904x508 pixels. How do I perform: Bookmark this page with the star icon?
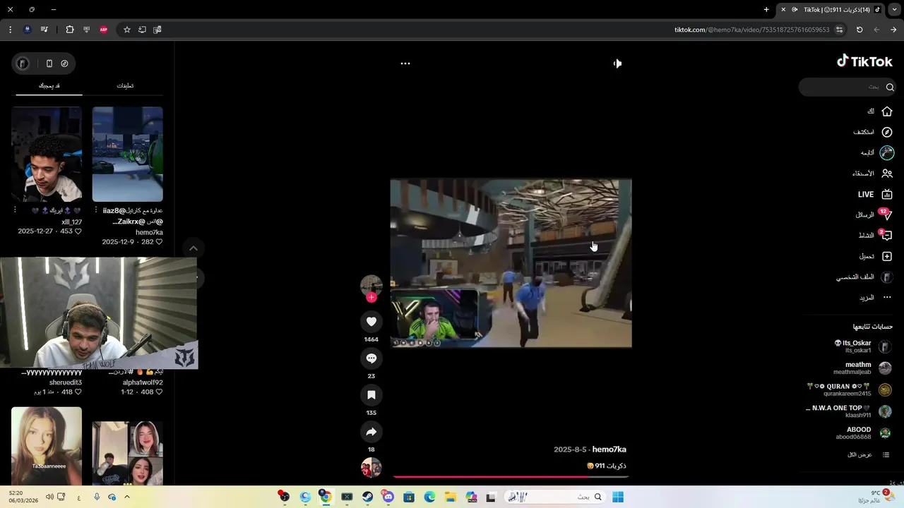(x=127, y=30)
